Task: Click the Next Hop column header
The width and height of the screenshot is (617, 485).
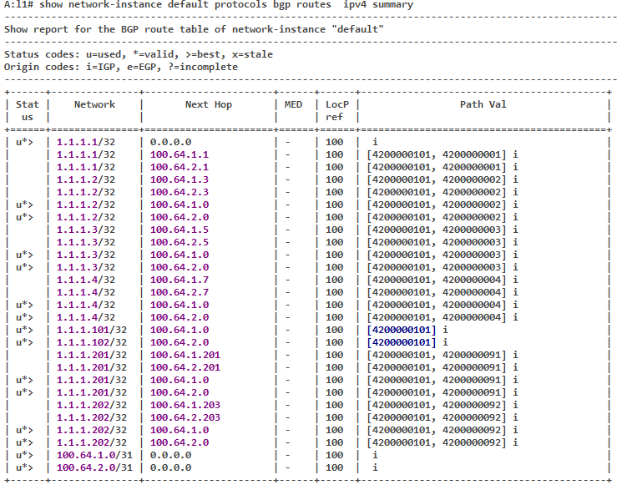Action: [x=208, y=104]
